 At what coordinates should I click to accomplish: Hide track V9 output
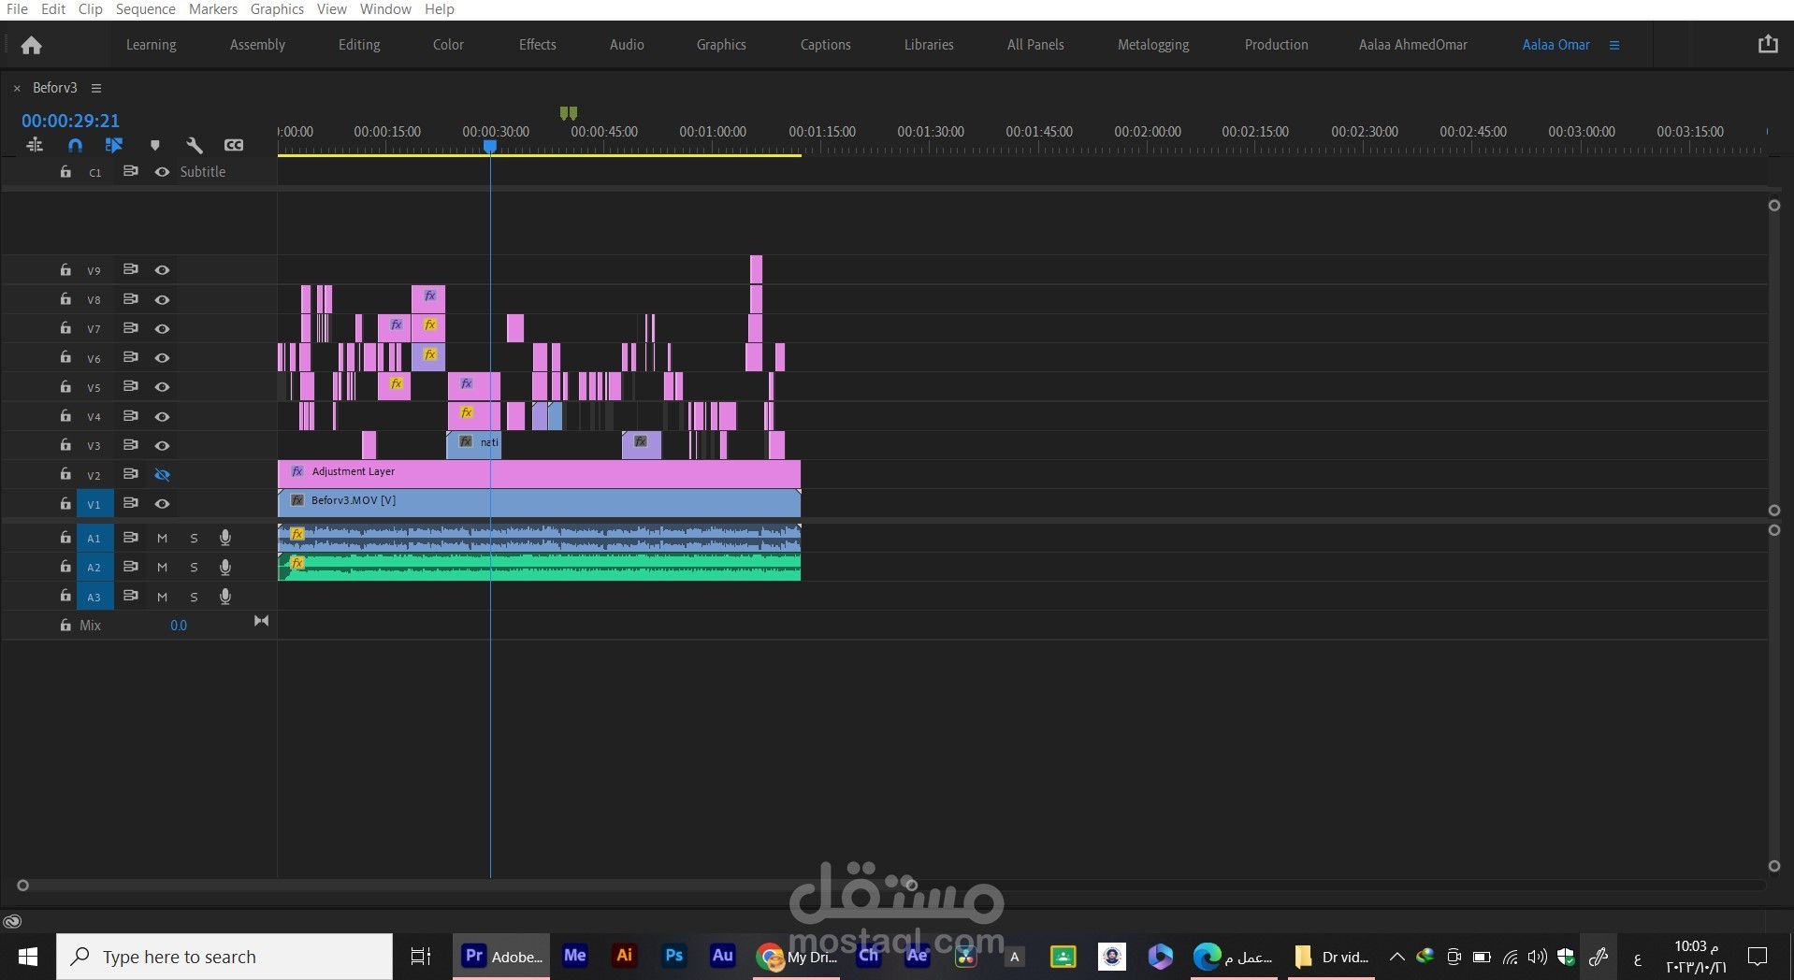click(162, 270)
